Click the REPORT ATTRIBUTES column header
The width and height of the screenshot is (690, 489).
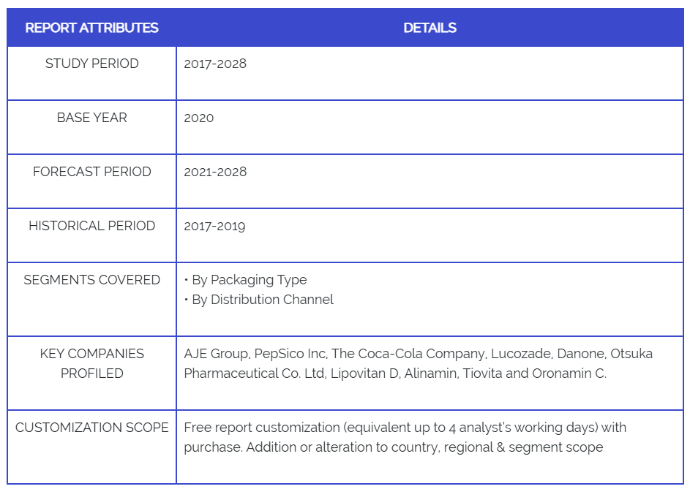pyautogui.click(x=91, y=28)
